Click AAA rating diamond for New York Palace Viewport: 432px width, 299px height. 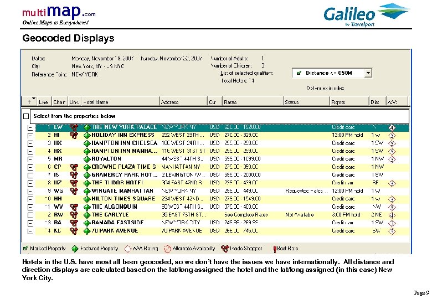(392, 128)
